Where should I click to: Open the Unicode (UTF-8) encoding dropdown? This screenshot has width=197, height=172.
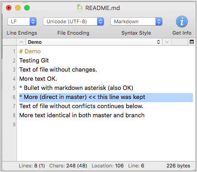click(73, 21)
